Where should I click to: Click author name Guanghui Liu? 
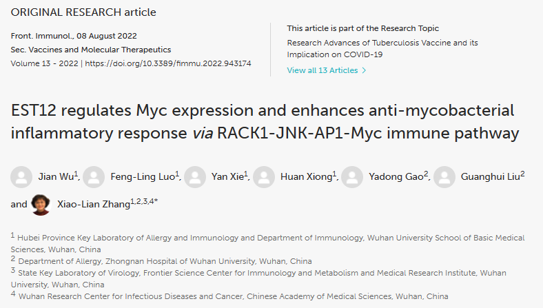491,176
